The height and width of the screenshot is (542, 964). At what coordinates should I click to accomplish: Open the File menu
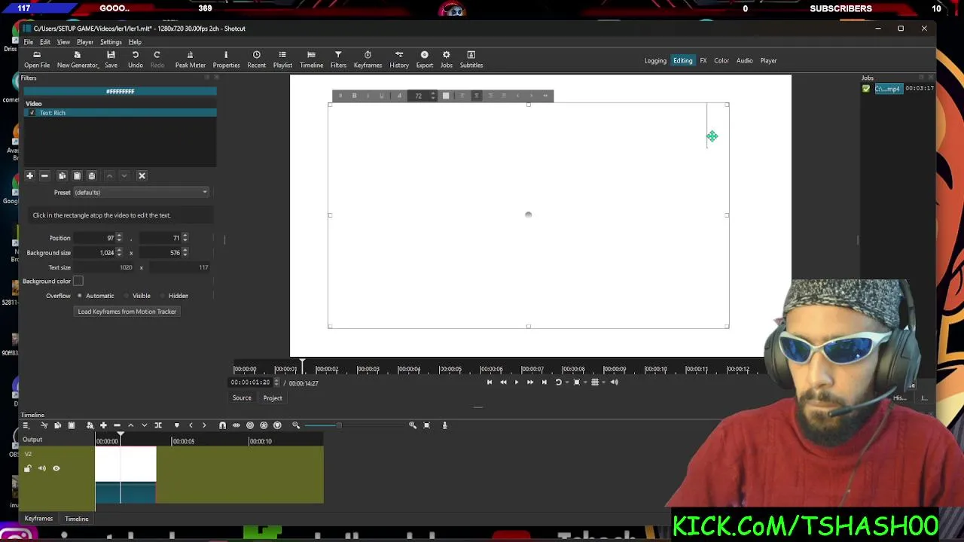coord(29,42)
